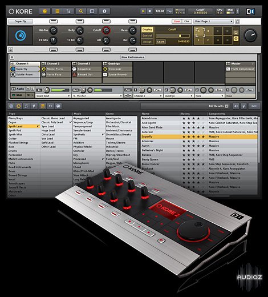Click the page icon right of User Page 1

pyautogui.click(x=237, y=21)
